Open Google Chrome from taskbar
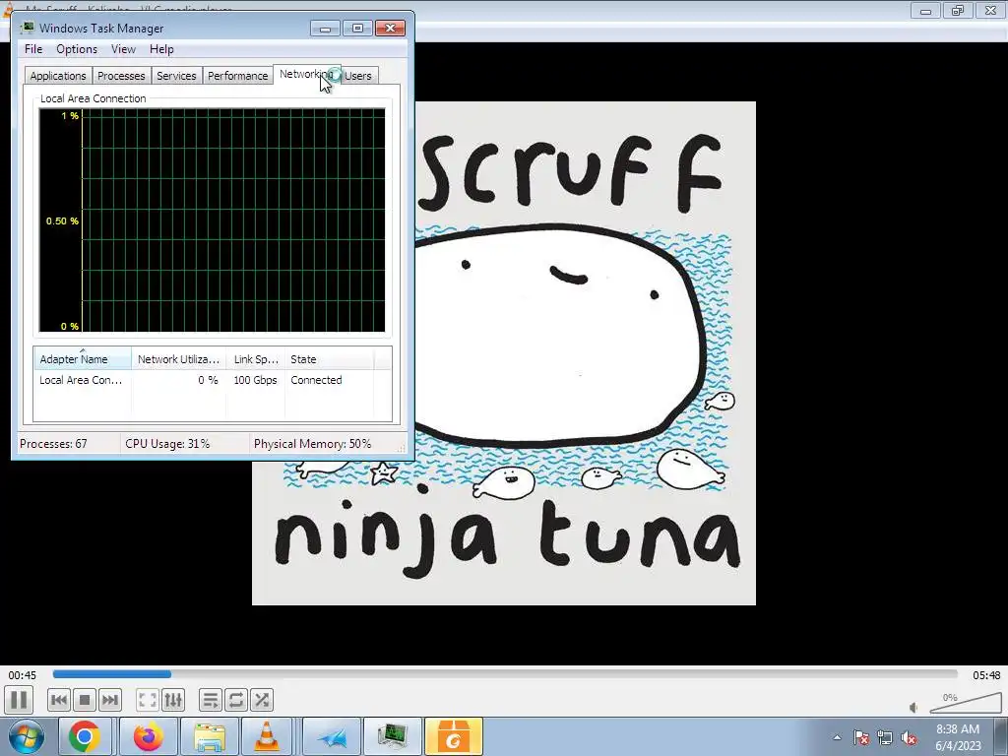 tap(85, 736)
